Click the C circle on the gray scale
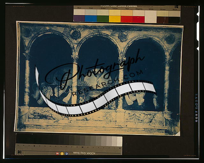Viewport: 204px width, 163px height. click(67, 153)
